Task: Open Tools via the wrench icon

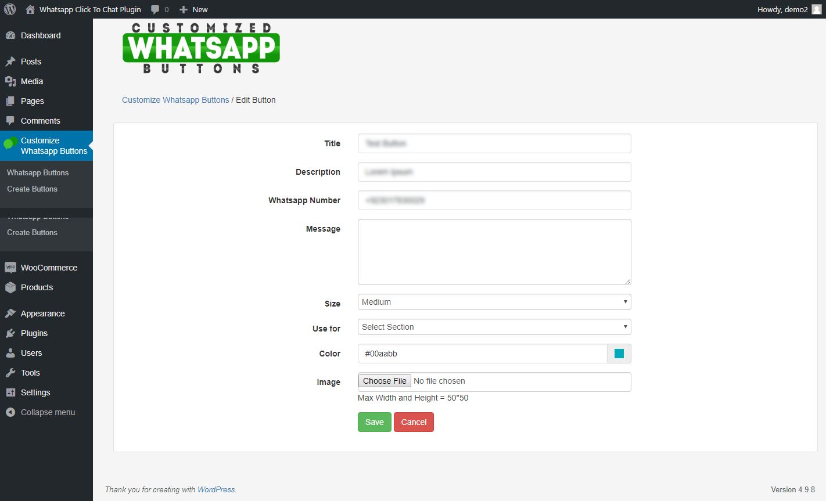Action: click(x=10, y=373)
